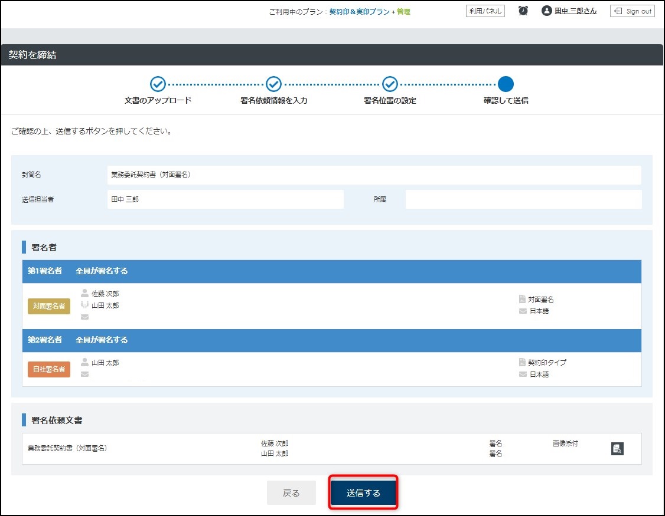Click the 自社署名者 badge
Screen dimensions: 665x516
click(49, 369)
